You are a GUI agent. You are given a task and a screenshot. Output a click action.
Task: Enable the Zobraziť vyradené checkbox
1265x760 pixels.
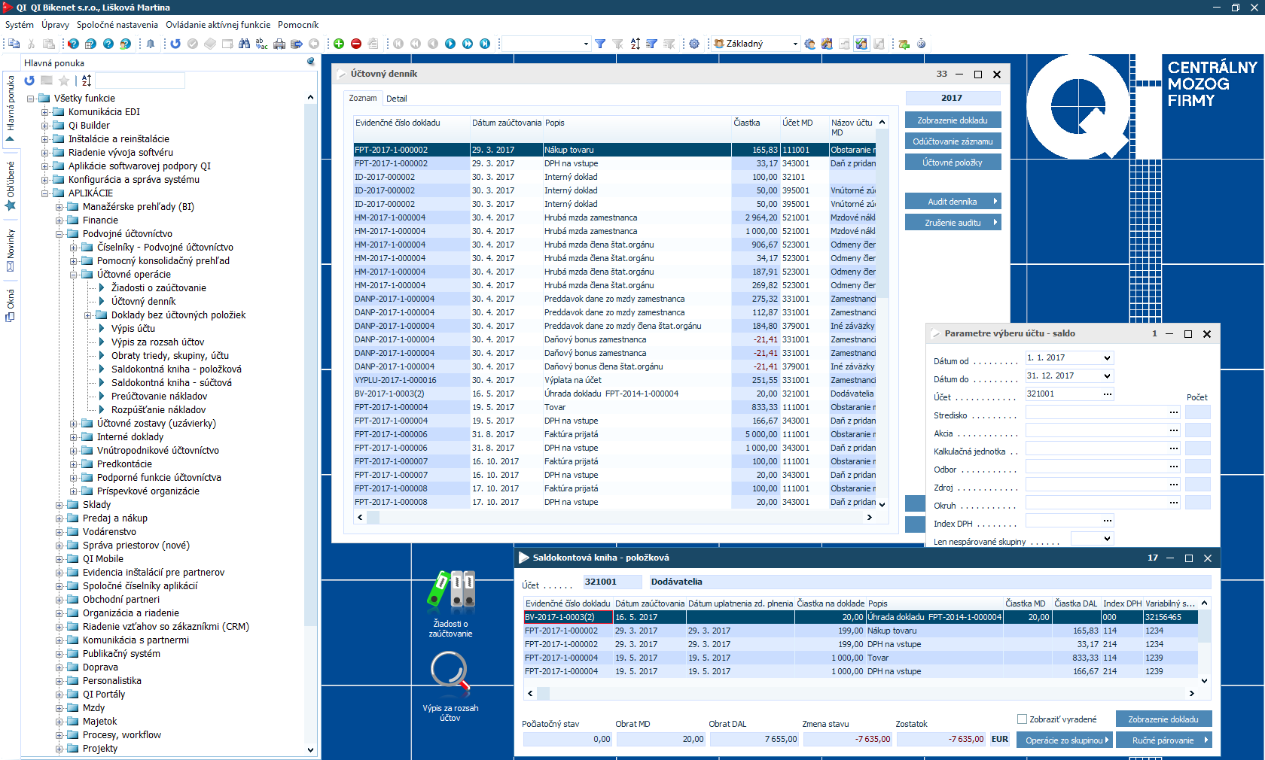tap(1022, 719)
